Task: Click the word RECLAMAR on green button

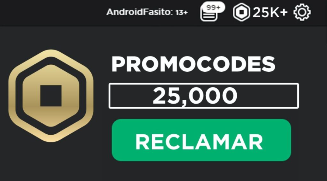Action: point(199,142)
